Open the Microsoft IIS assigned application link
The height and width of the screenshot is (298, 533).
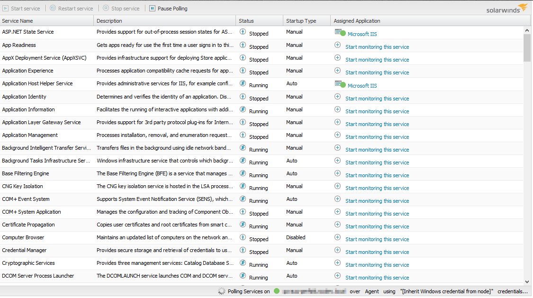point(361,34)
